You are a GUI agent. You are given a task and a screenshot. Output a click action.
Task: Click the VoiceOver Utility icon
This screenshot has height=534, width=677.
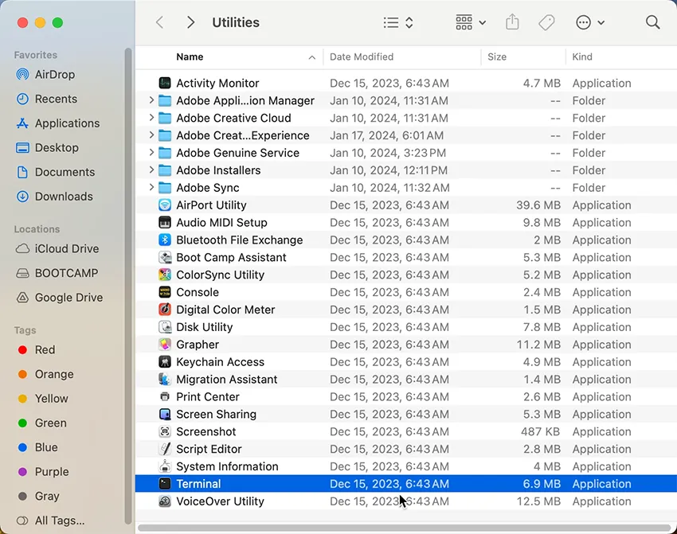pyautogui.click(x=165, y=501)
